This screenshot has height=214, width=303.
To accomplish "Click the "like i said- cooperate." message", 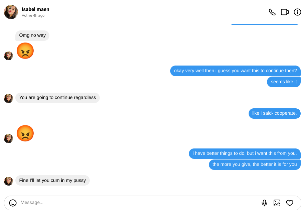I will (274, 113).
